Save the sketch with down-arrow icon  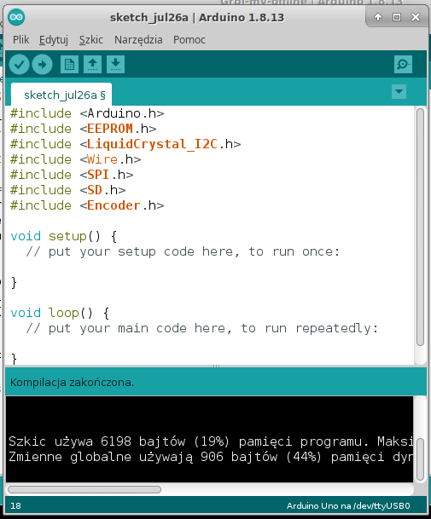click(115, 64)
